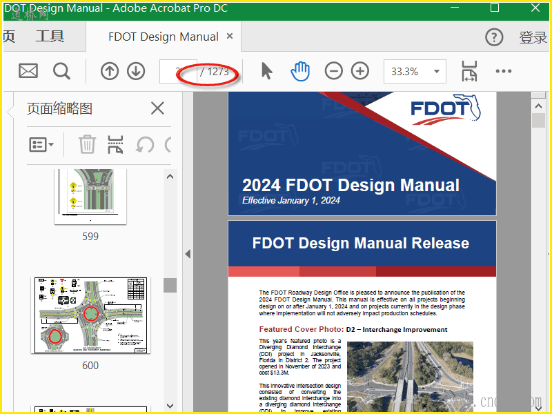The image size is (552, 414).
Task: Go to next page with down arrow
Action: [x=136, y=71]
